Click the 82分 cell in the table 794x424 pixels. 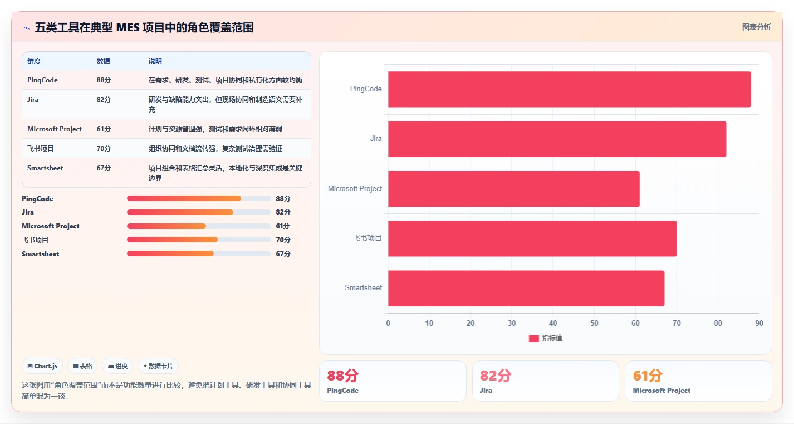click(104, 100)
